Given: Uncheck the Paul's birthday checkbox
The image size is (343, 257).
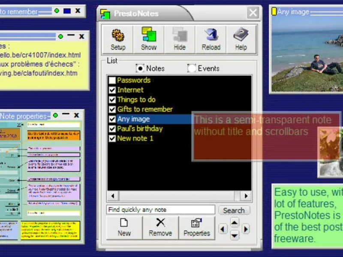Looking at the screenshot, I should click(x=112, y=128).
